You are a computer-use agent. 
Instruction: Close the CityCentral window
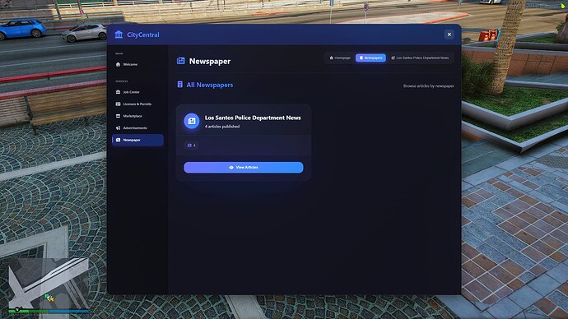[x=449, y=35]
